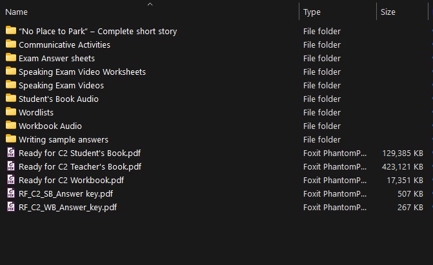Sort by the Size column header

click(x=388, y=12)
